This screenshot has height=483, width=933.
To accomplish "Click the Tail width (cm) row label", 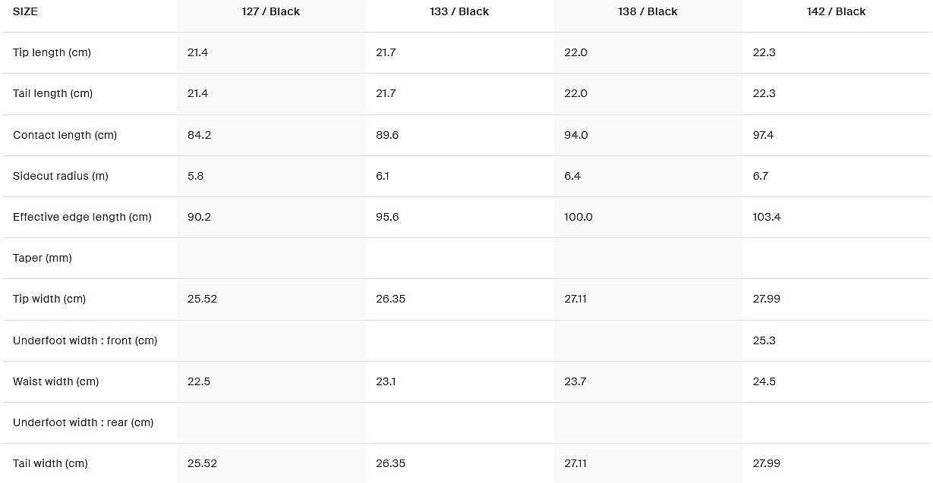I will pos(50,463).
